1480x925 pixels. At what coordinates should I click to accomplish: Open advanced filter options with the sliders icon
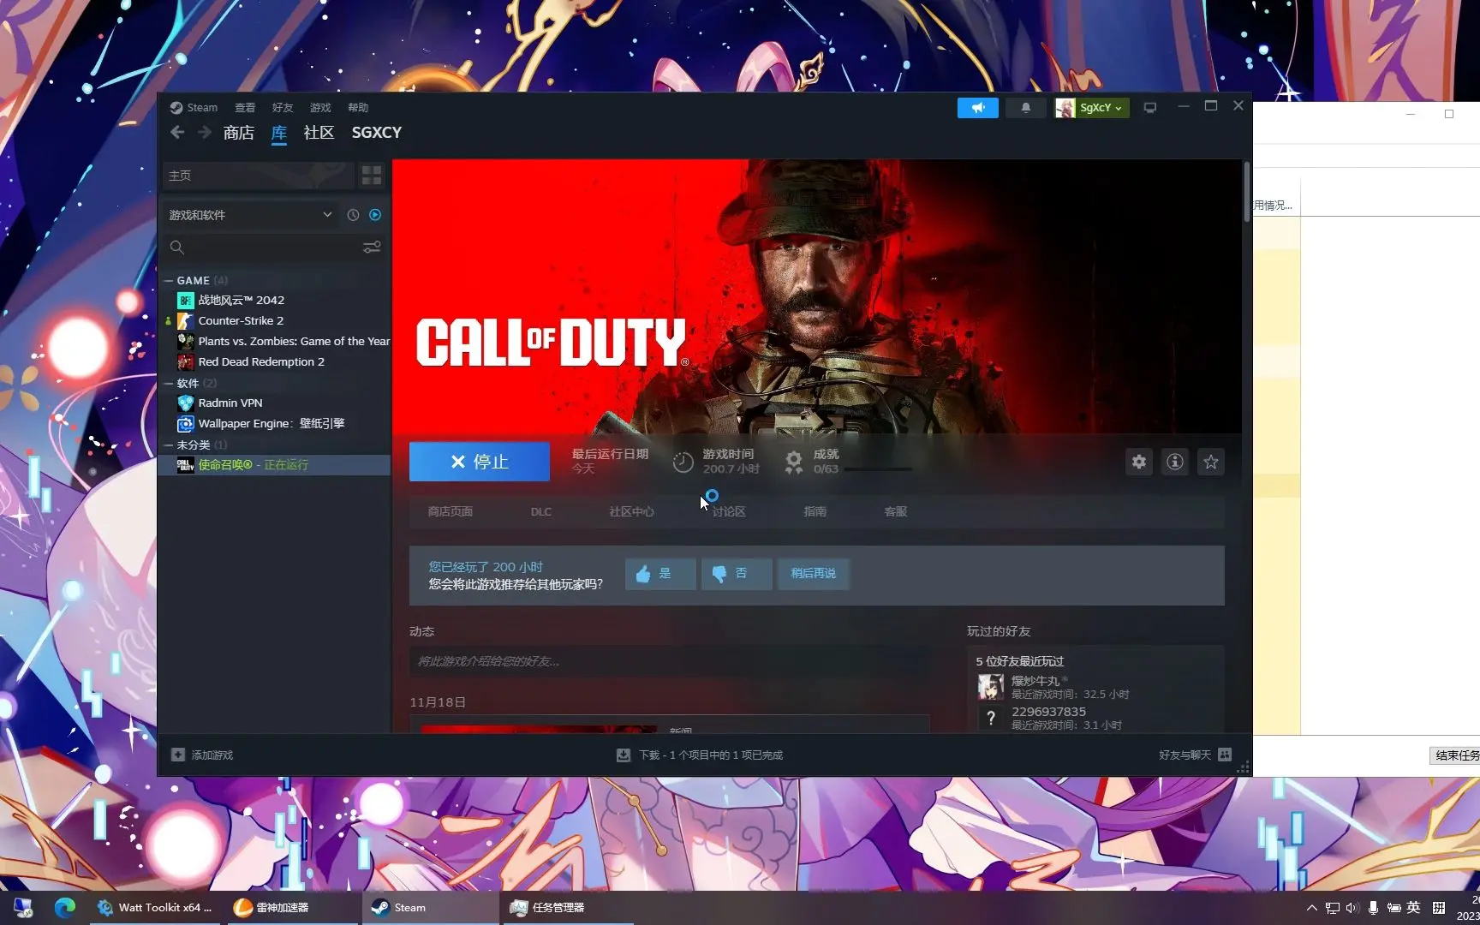(372, 248)
